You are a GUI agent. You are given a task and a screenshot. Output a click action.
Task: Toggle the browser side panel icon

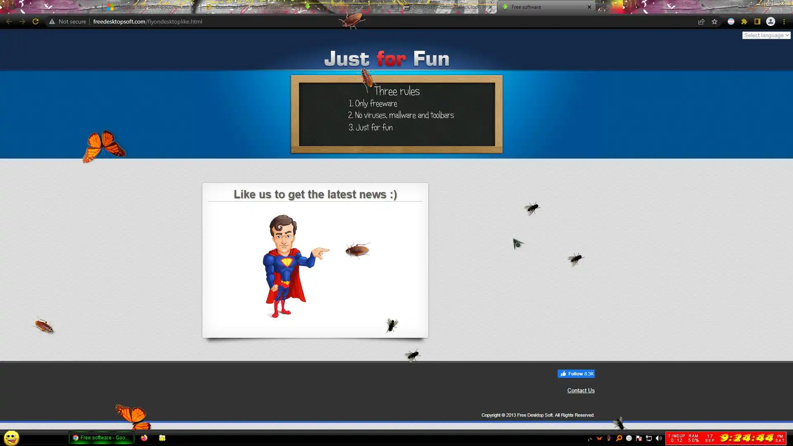coord(757,21)
